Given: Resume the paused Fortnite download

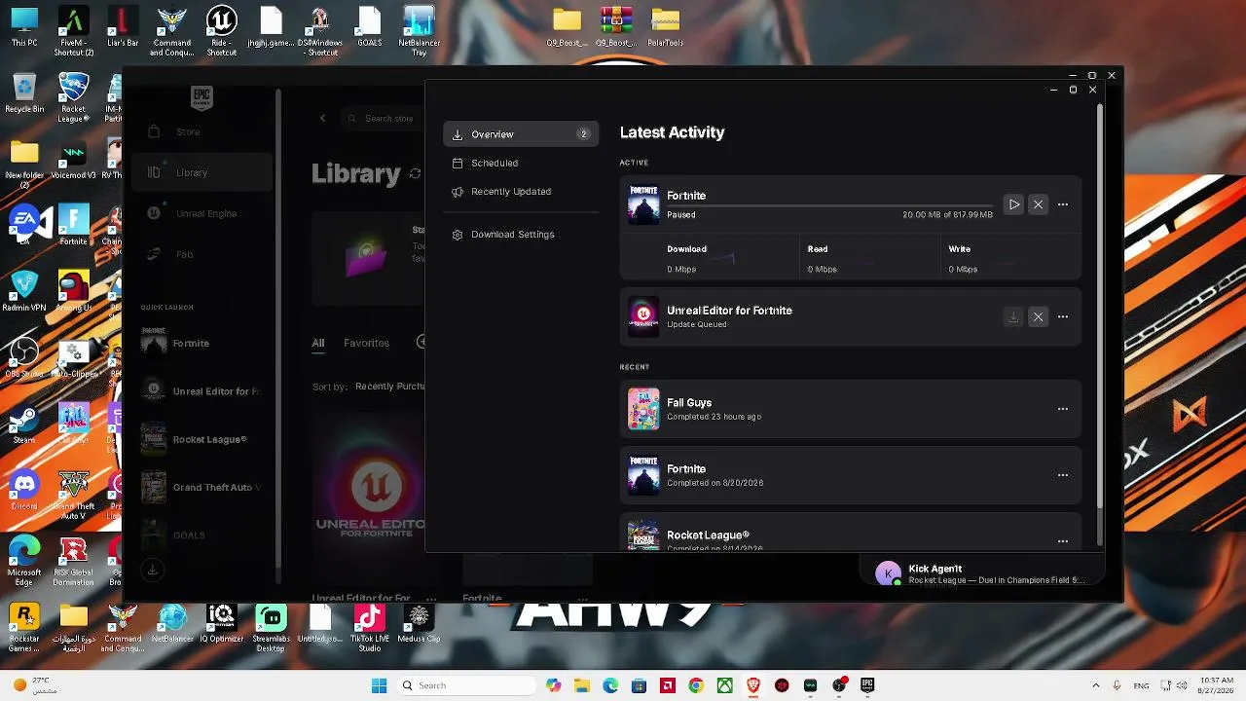Looking at the screenshot, I should point(1013,204).
